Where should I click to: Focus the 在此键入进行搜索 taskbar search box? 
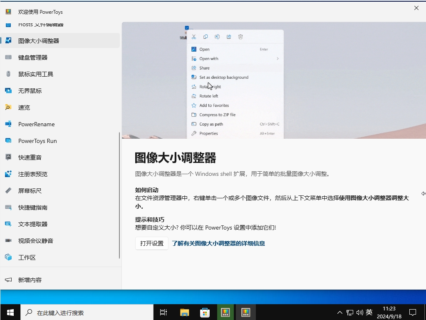pos(87,312)
